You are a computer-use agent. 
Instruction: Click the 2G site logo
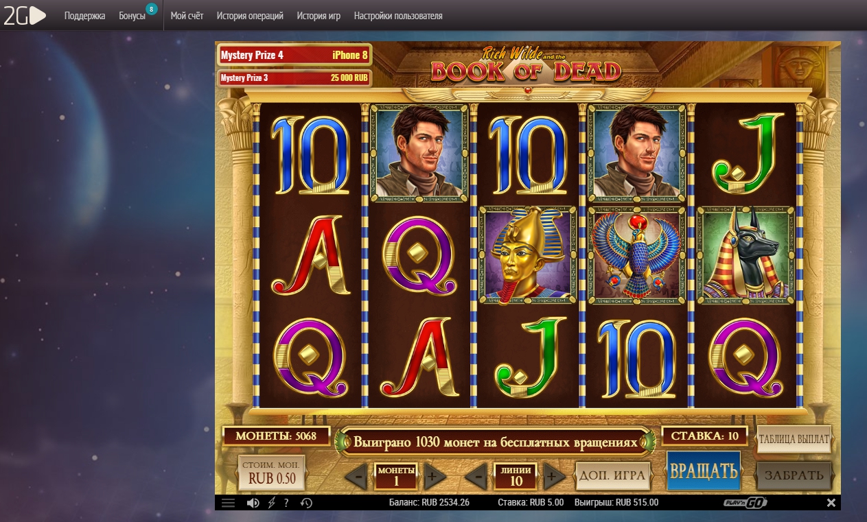click(25, 16)
